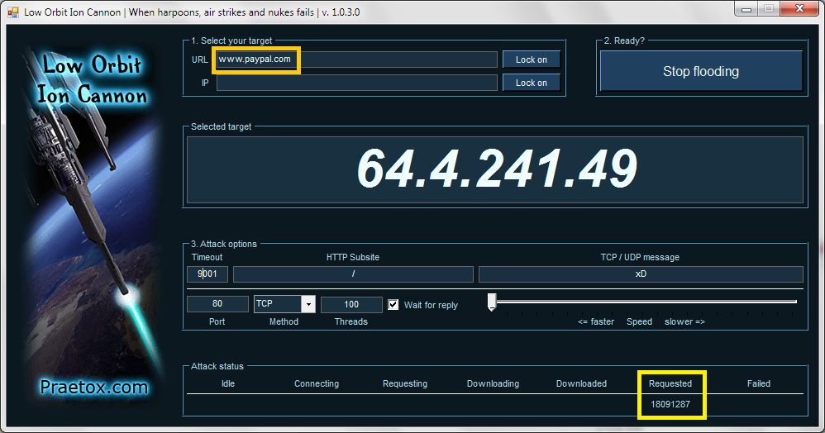Click the Requesting column header
The image size is (825, 433).
(404, 383)
